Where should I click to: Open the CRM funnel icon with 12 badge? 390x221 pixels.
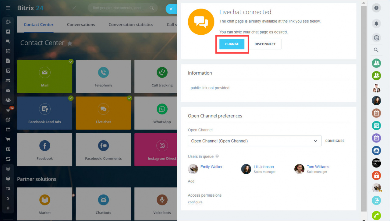click(x=9, y=110)
